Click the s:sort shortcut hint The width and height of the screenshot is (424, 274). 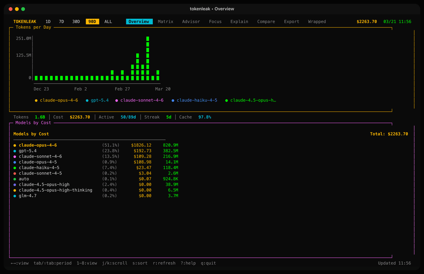tap(140, 263)
